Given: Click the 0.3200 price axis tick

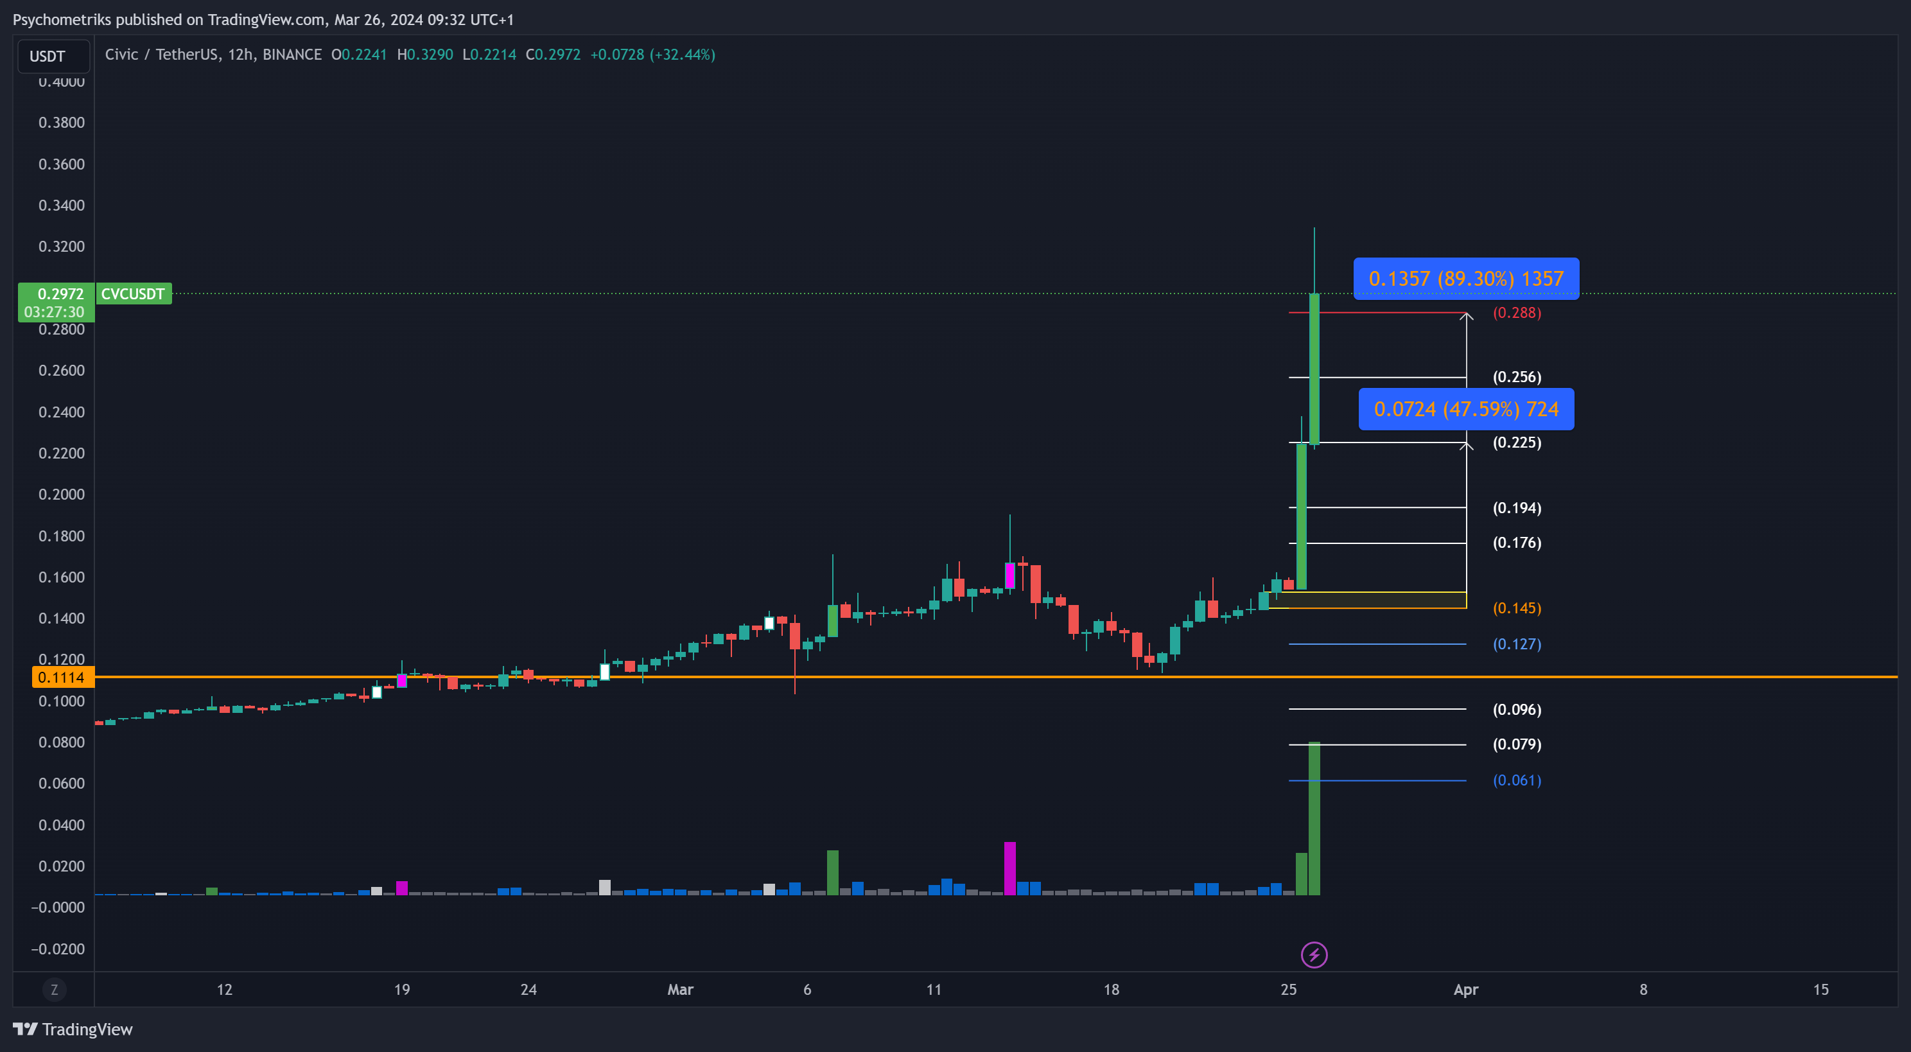Looking at the screenshot, I should coord(62,247).
